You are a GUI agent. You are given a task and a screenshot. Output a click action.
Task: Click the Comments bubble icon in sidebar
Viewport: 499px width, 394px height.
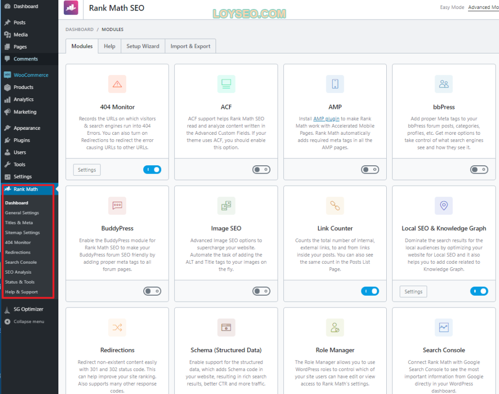[7, 58]
